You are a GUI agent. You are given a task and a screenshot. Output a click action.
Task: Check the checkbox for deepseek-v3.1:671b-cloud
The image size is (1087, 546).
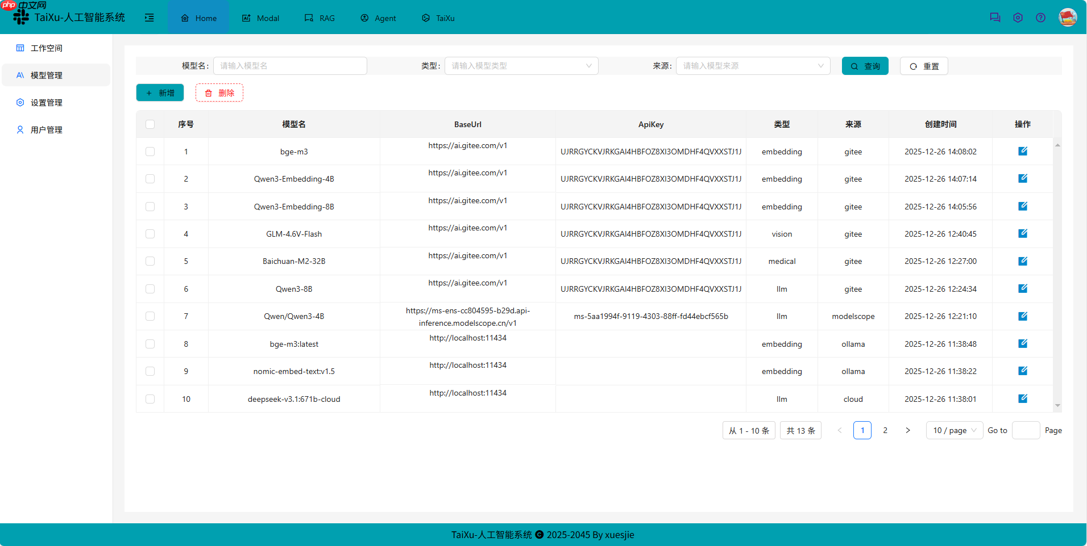tap(150, 399)
